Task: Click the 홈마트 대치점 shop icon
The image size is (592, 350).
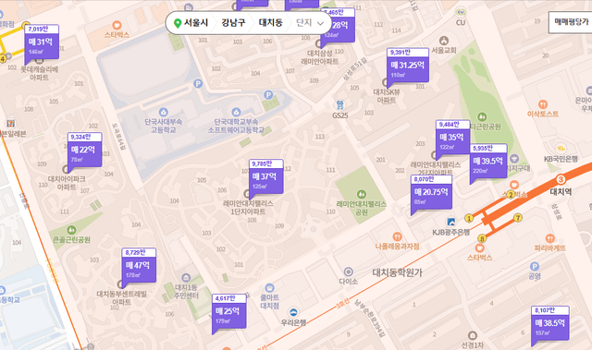Action: pyautogui.click(x=269, y=288)
